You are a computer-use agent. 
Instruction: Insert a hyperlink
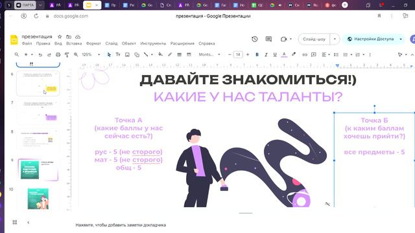(305, 54)
